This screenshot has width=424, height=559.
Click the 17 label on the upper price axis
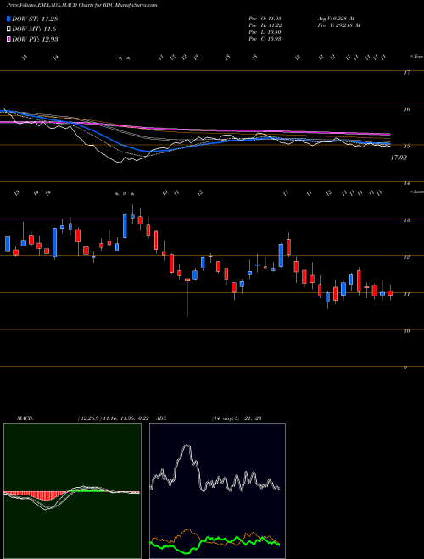(406, 73)
